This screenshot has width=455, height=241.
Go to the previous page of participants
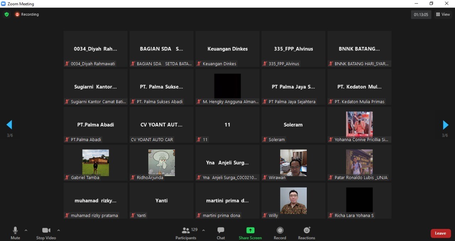click(9, 125)
